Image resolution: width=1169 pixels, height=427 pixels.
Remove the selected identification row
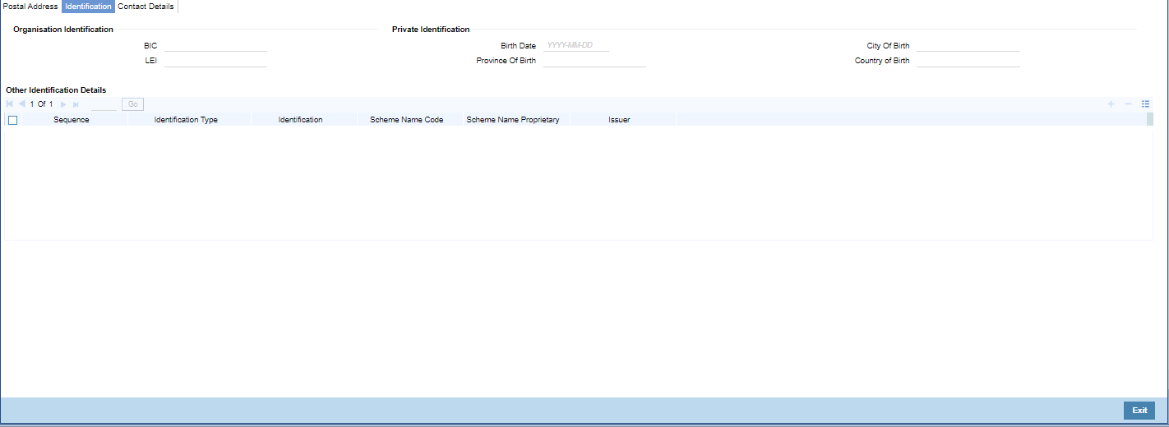[x=1128, y=104]
